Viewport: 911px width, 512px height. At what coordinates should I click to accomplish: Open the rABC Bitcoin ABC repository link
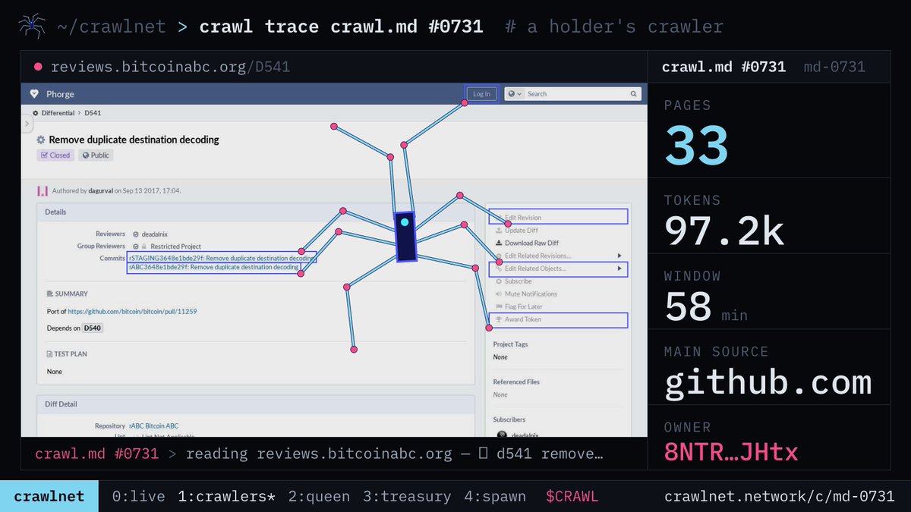tap(154, 426)
